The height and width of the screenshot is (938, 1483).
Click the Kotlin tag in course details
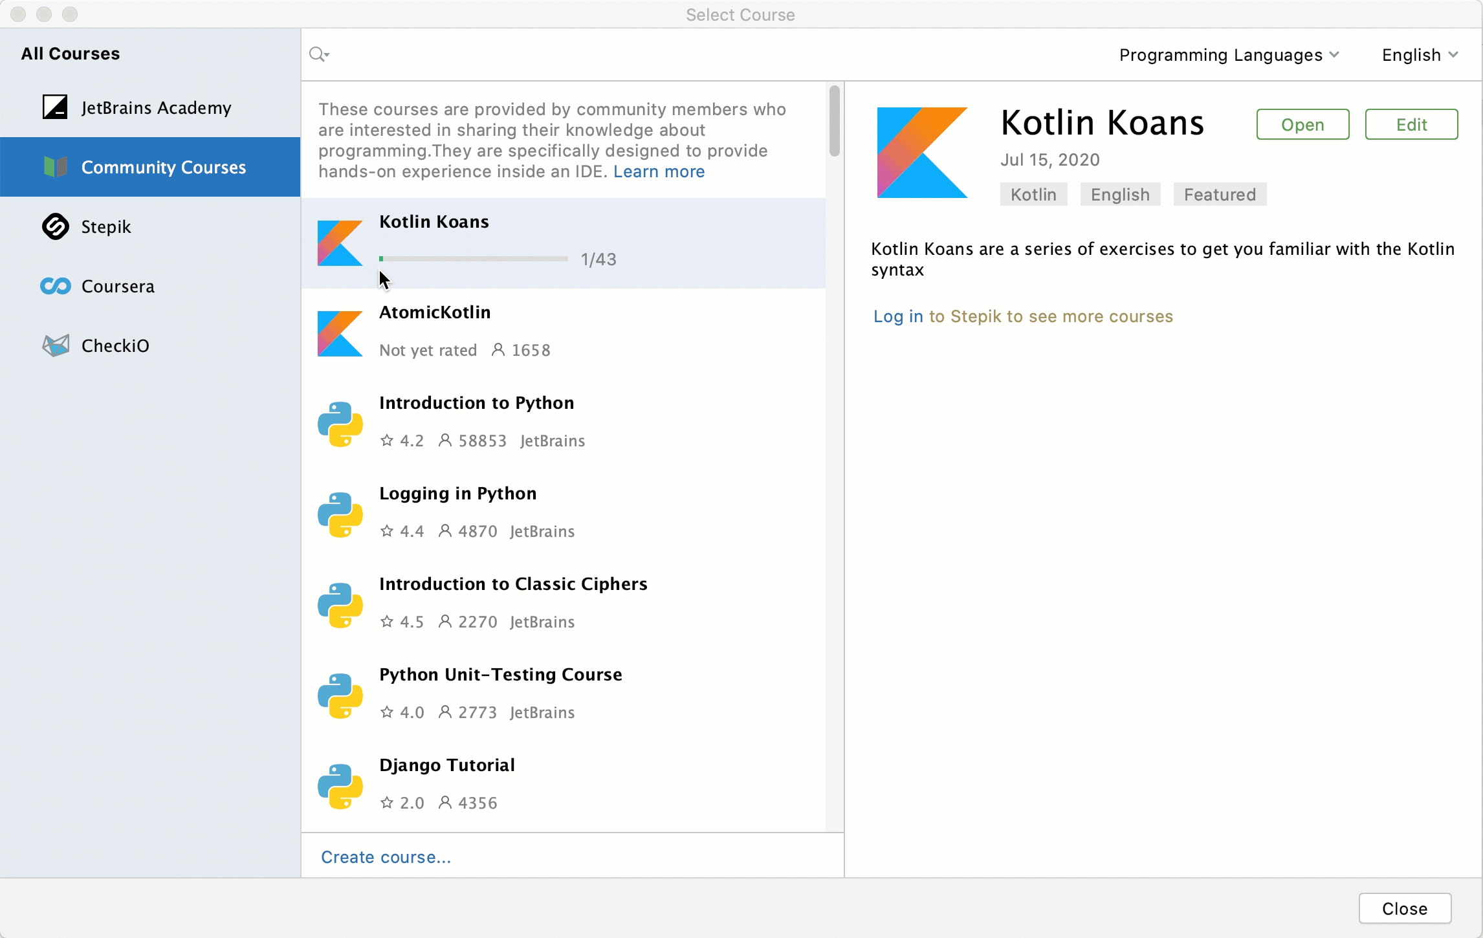click(x=1033, y=194)
